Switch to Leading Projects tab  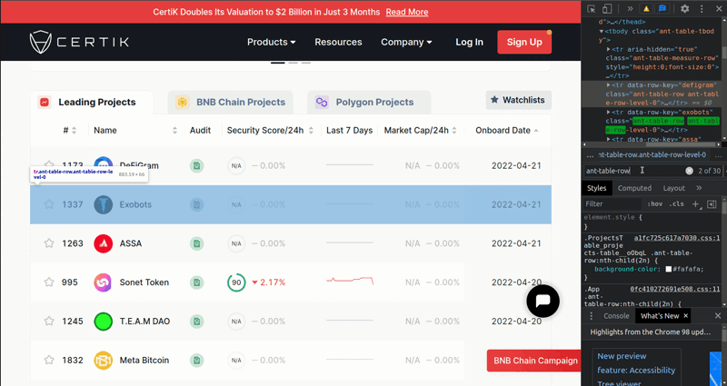click(x=92, y=103)
